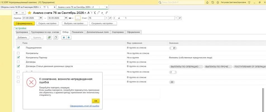Click the Добавить button
The height and width of the screenshot is (112, 266).
(22, 38)
